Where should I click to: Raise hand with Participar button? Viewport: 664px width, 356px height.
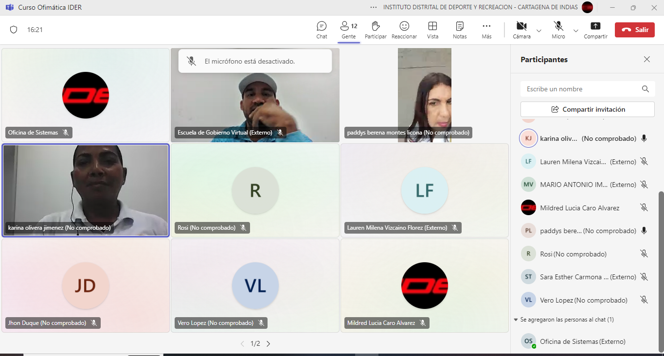pyautogui.click(x=376, y=30)
